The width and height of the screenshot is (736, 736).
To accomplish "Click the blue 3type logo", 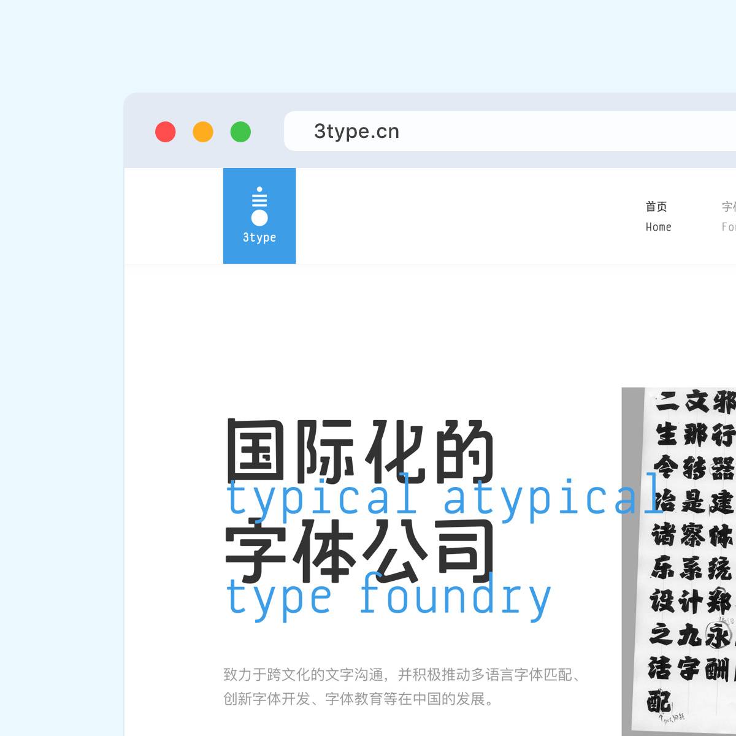I will pos(259,216).
